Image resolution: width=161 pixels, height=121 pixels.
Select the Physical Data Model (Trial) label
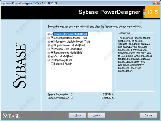point(69,49)
